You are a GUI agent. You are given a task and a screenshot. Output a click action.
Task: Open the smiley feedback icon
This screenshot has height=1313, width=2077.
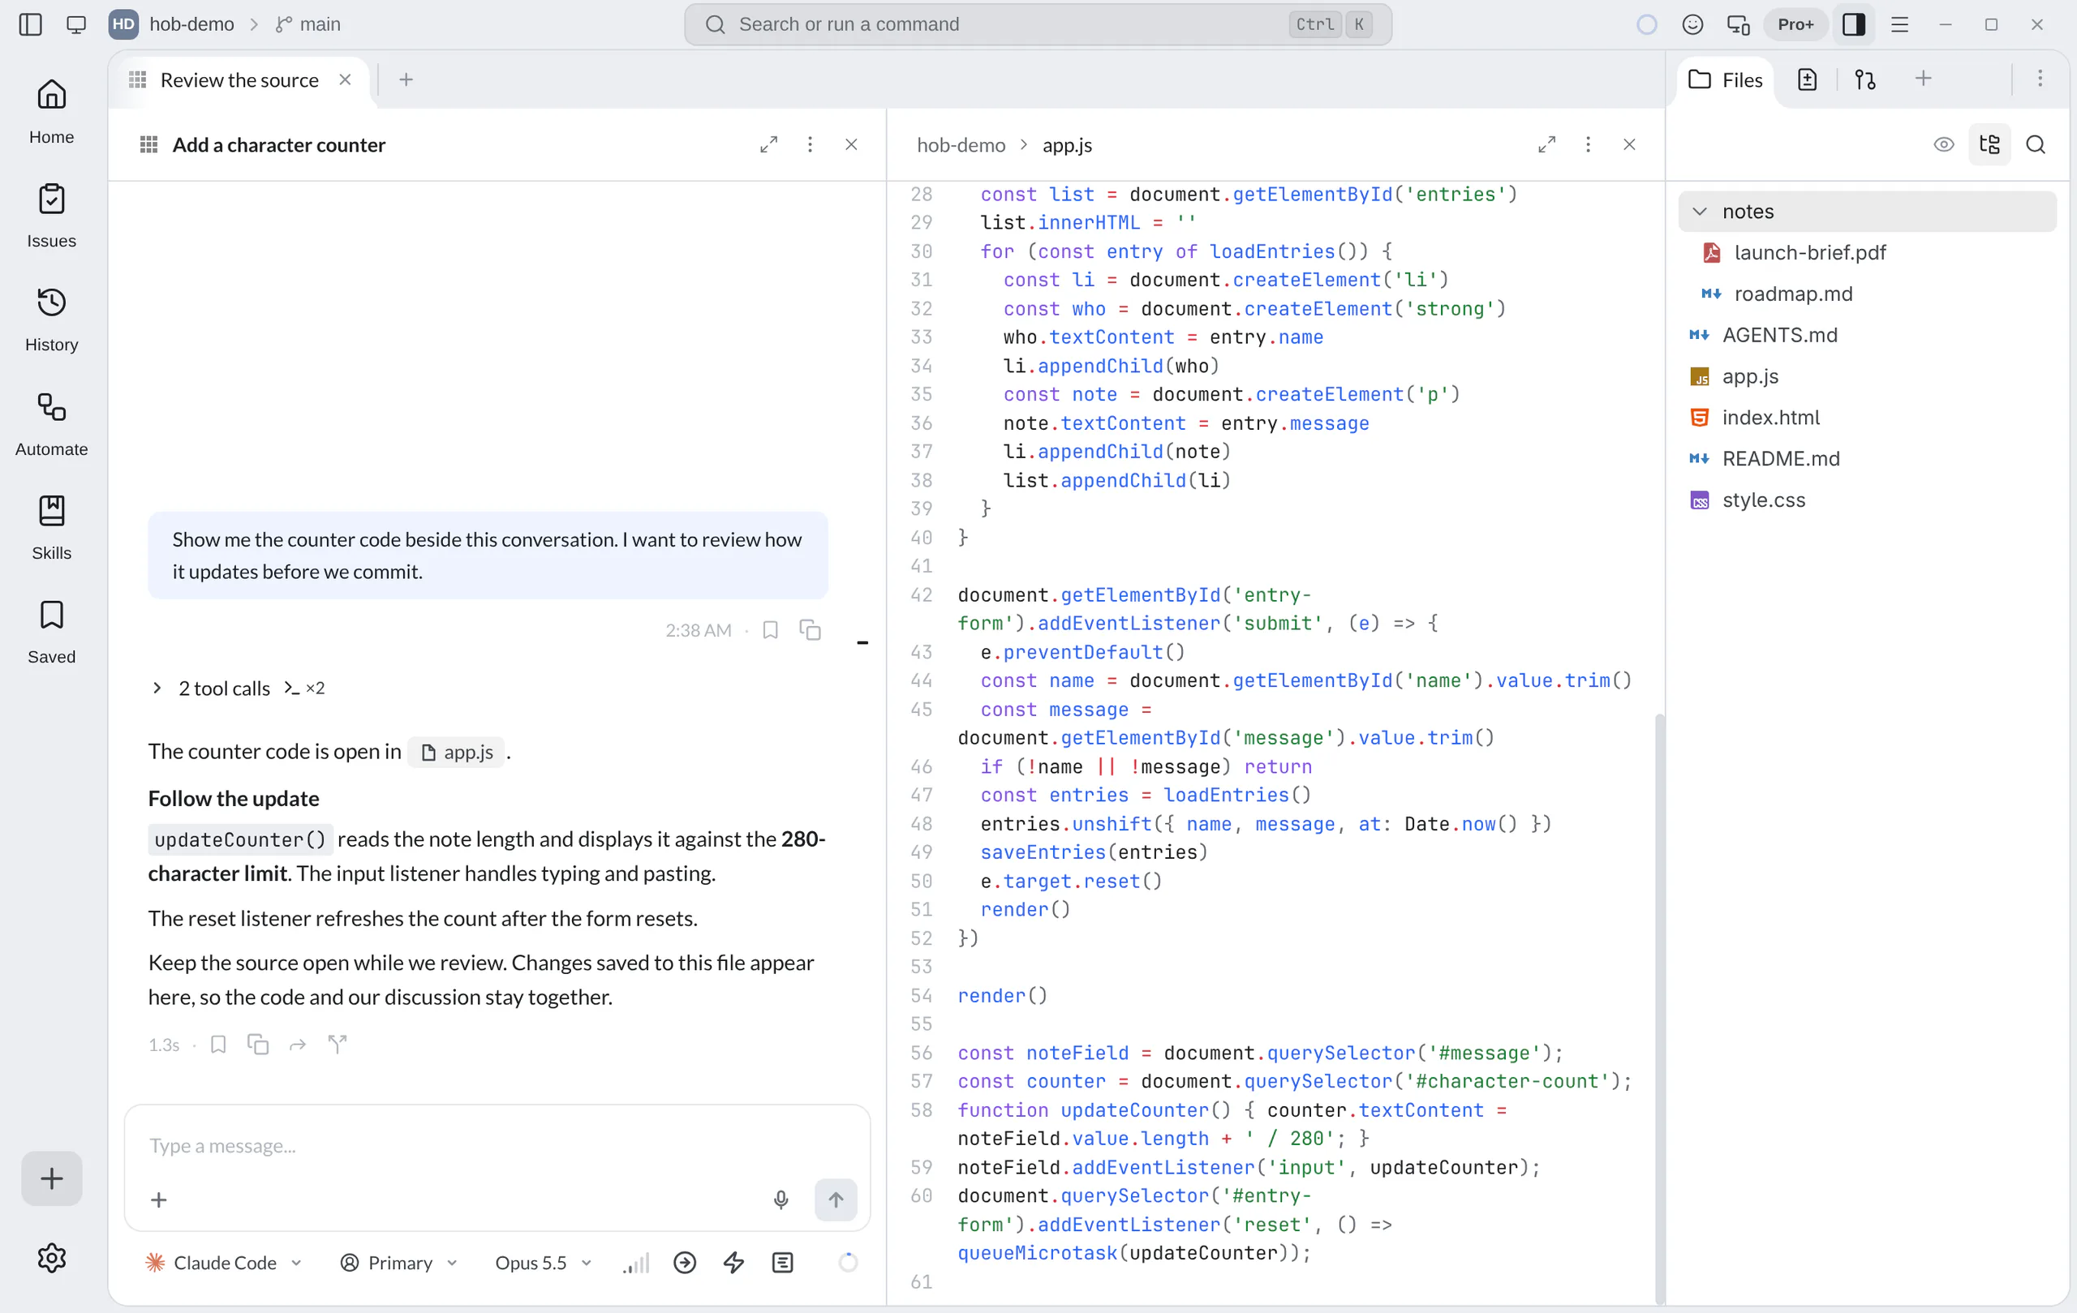coord(1692,24)
